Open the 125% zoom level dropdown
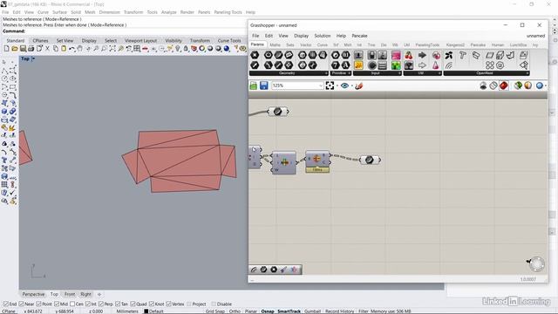 (320, 85)
